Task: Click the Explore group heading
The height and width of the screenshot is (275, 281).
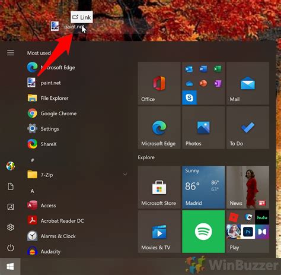Action: [x=146, y=157]
